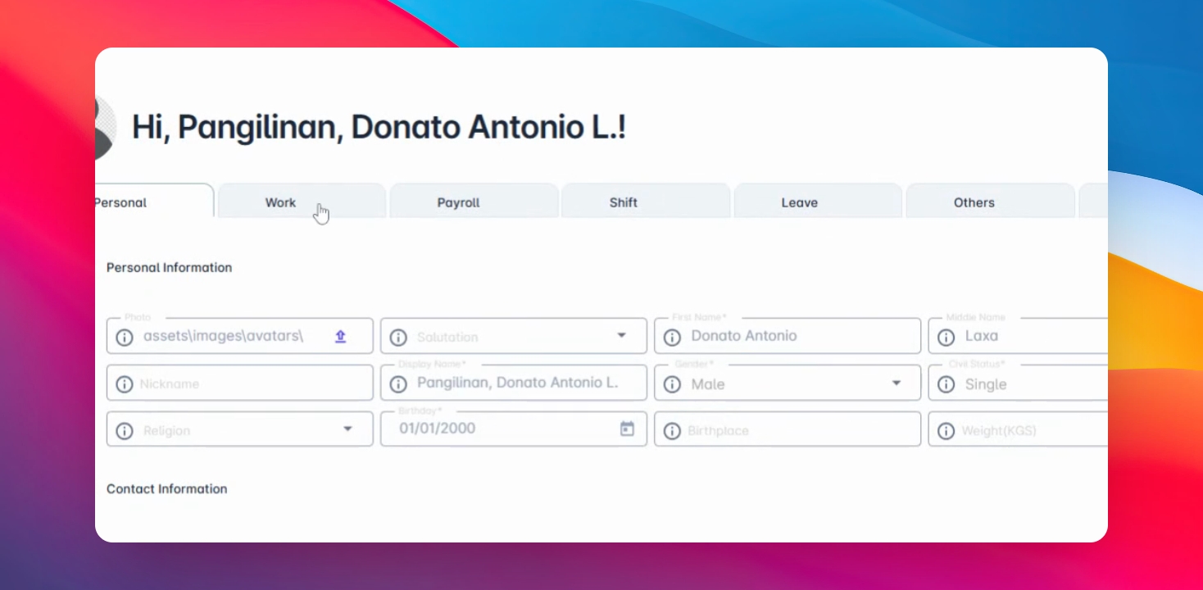Open the Civil Status combo box

[1018, 383]
